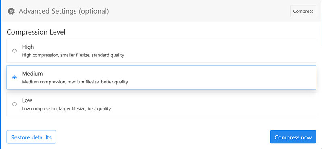The image size is (322, 149).
Task: Select the Medium compression radio button
Action: (x=14, y=77)
